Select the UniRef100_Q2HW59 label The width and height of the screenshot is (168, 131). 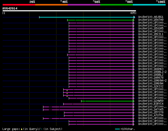(x=151, y=101)
